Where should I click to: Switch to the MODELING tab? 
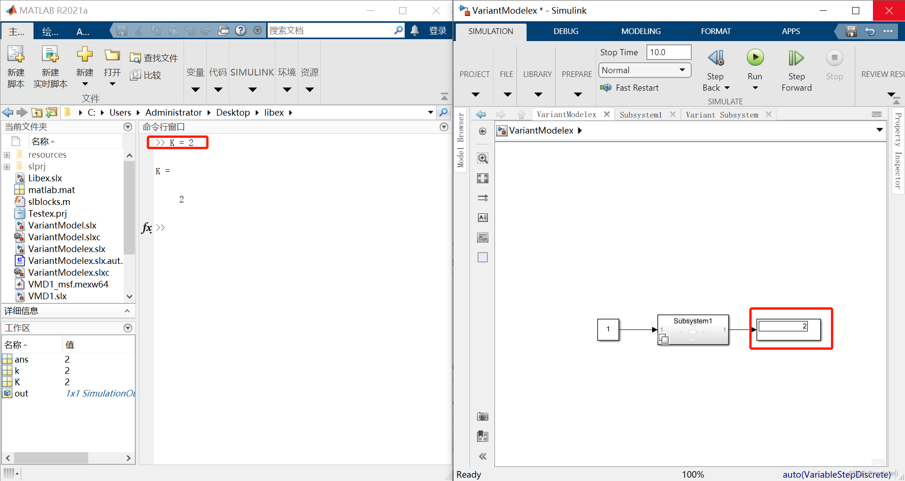point(641,31)
